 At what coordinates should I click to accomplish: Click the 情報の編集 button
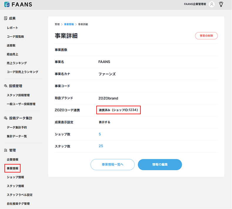pos(160,165)
